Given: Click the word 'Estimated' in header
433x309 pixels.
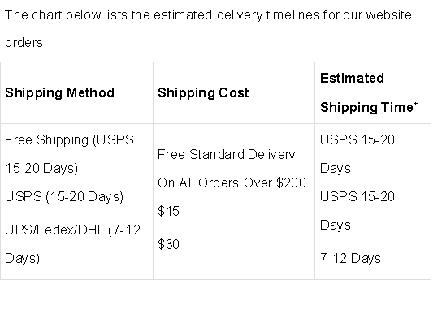Looking at the screenshot, I should [352, 79].
